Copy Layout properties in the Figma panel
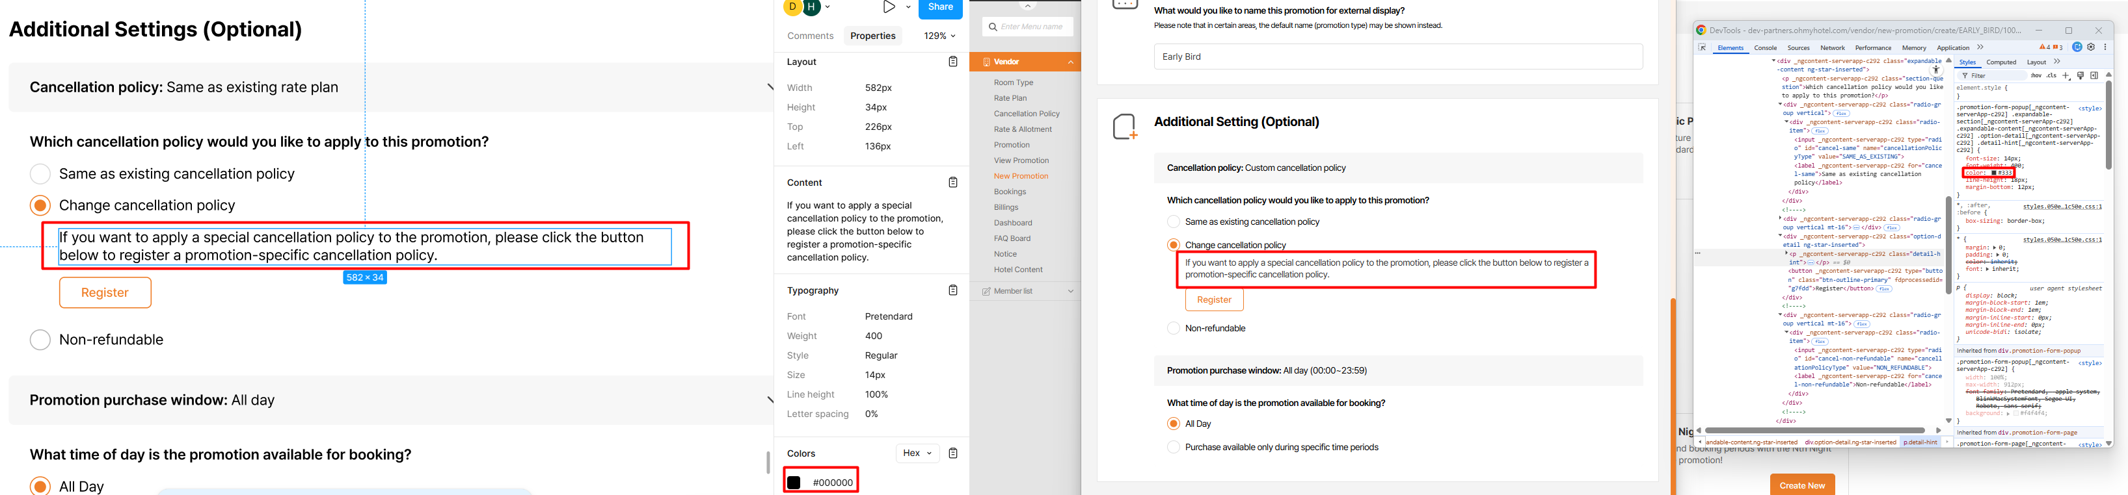Image resolution: width=2128 pixels, height=495 pixels. pos(952,62)
